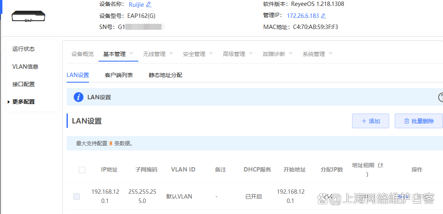
Task: Click device model EAP162(G)
Action: click(x=141, y=16)
